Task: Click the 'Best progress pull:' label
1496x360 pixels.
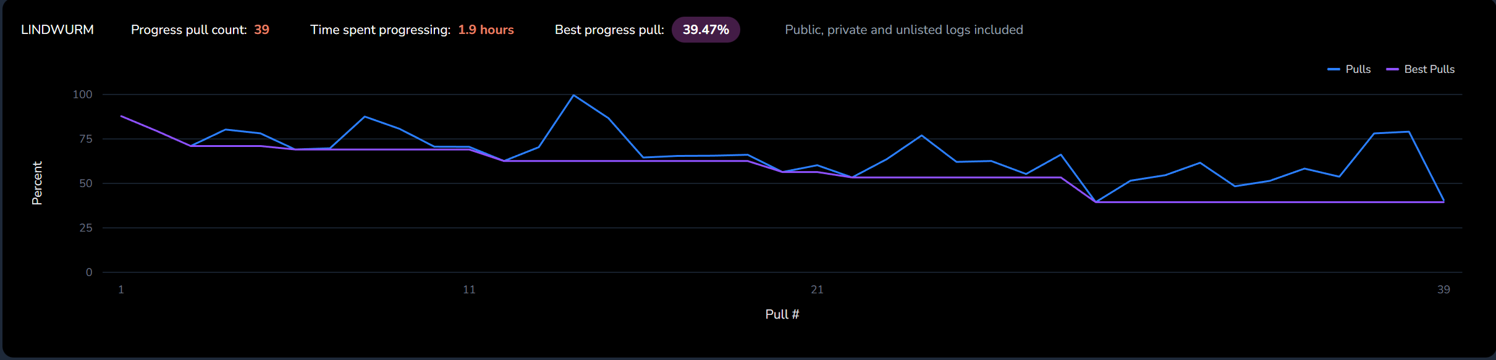Action: coord(609,30)
